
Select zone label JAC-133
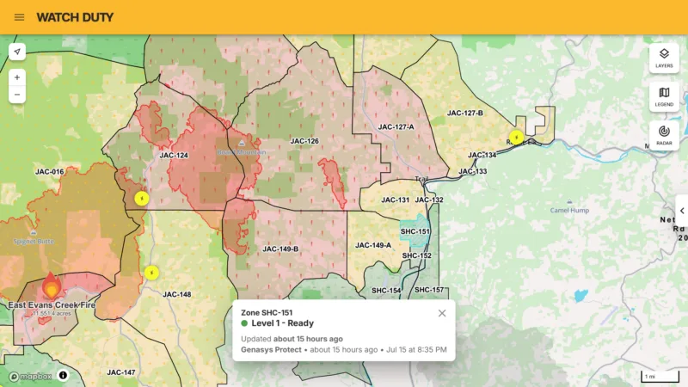[472, 171]
